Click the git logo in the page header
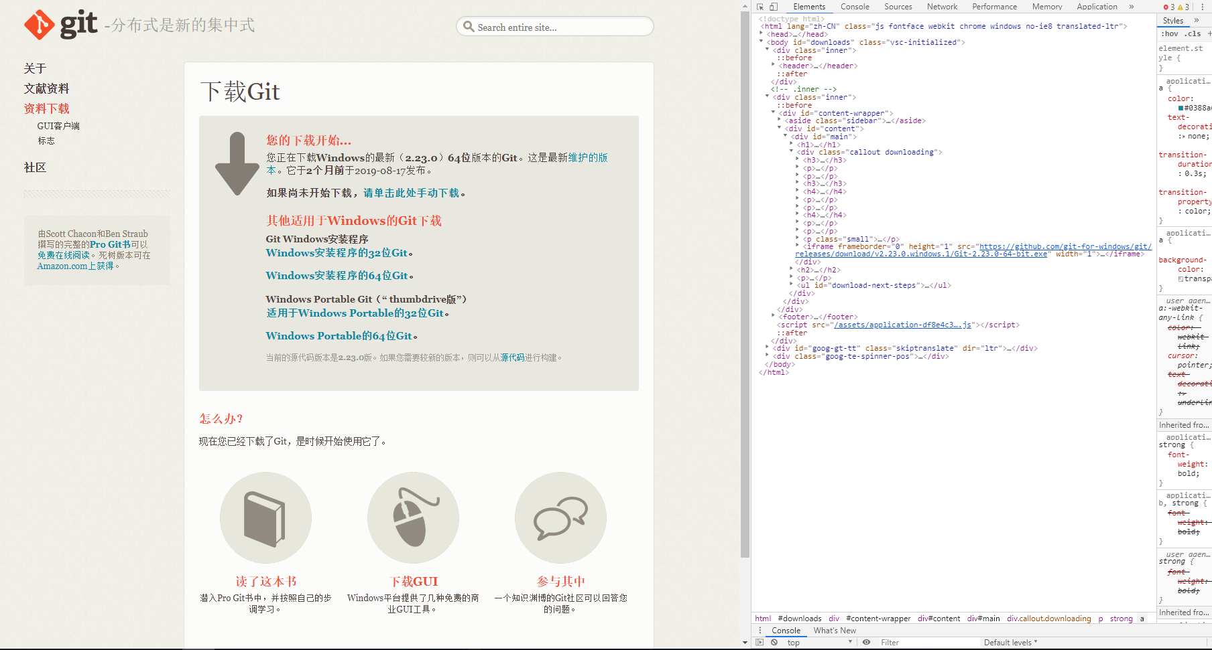 (x=61, y=25)
